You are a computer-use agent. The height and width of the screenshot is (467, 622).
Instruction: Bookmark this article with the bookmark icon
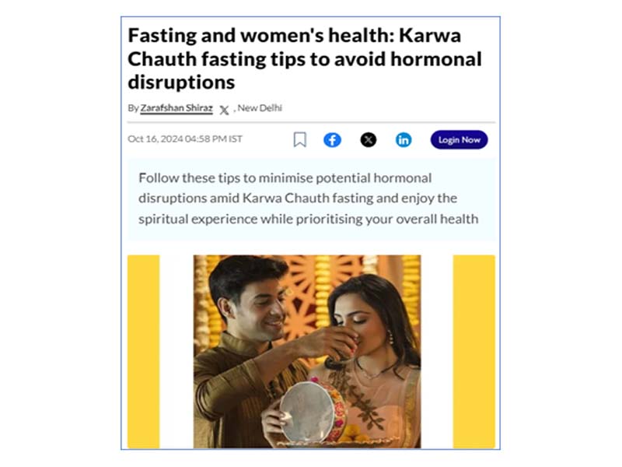click(300, 139)
